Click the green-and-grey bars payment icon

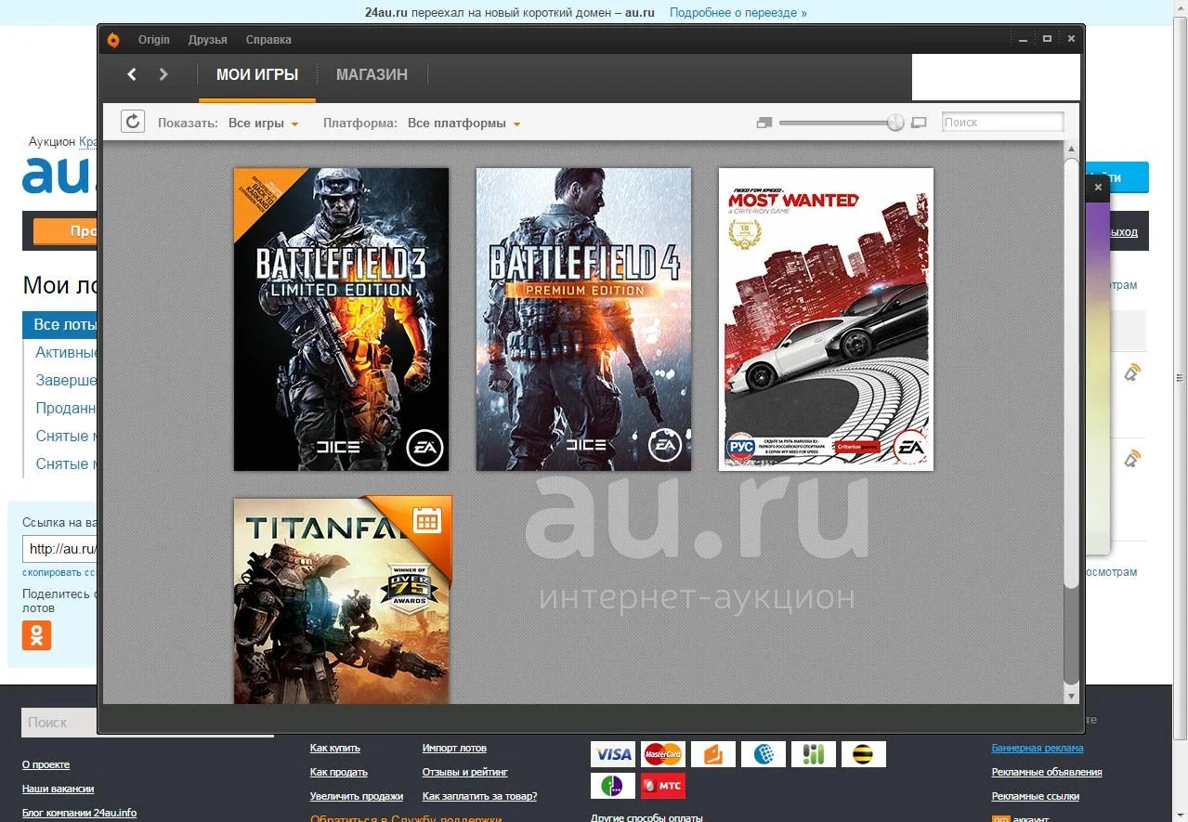pyautogui.click(x=814, y=754)
